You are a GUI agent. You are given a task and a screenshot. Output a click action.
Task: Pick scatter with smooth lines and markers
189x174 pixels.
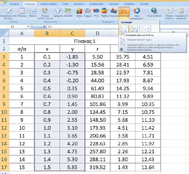tap(135, 29)
